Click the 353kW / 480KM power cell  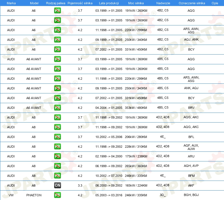(136, 108)
